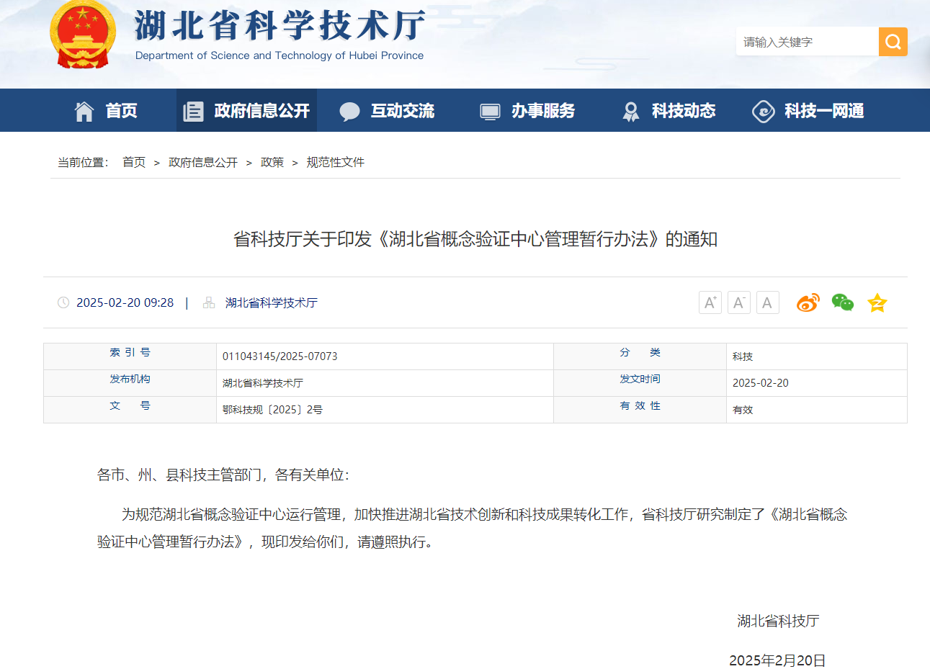930x669 pixels.
Task: Share article to Weibo
Action: [808, 302]
